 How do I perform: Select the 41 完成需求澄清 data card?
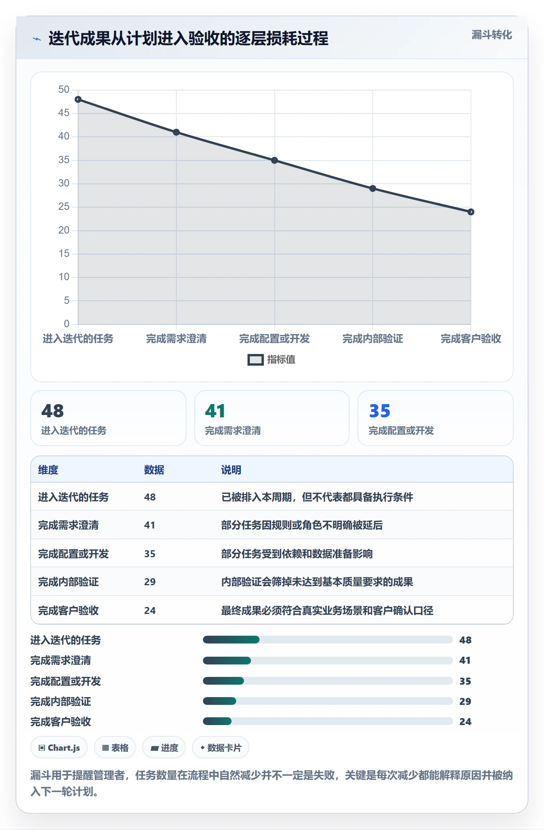[x=272, y=418]
